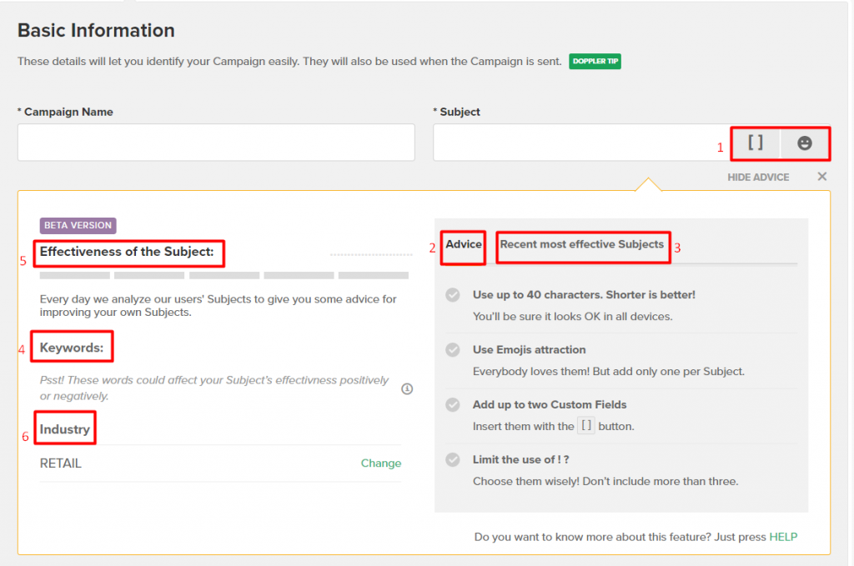Click the Subject input field
This screenshot has width=854, height=566.
coord(575,143)
